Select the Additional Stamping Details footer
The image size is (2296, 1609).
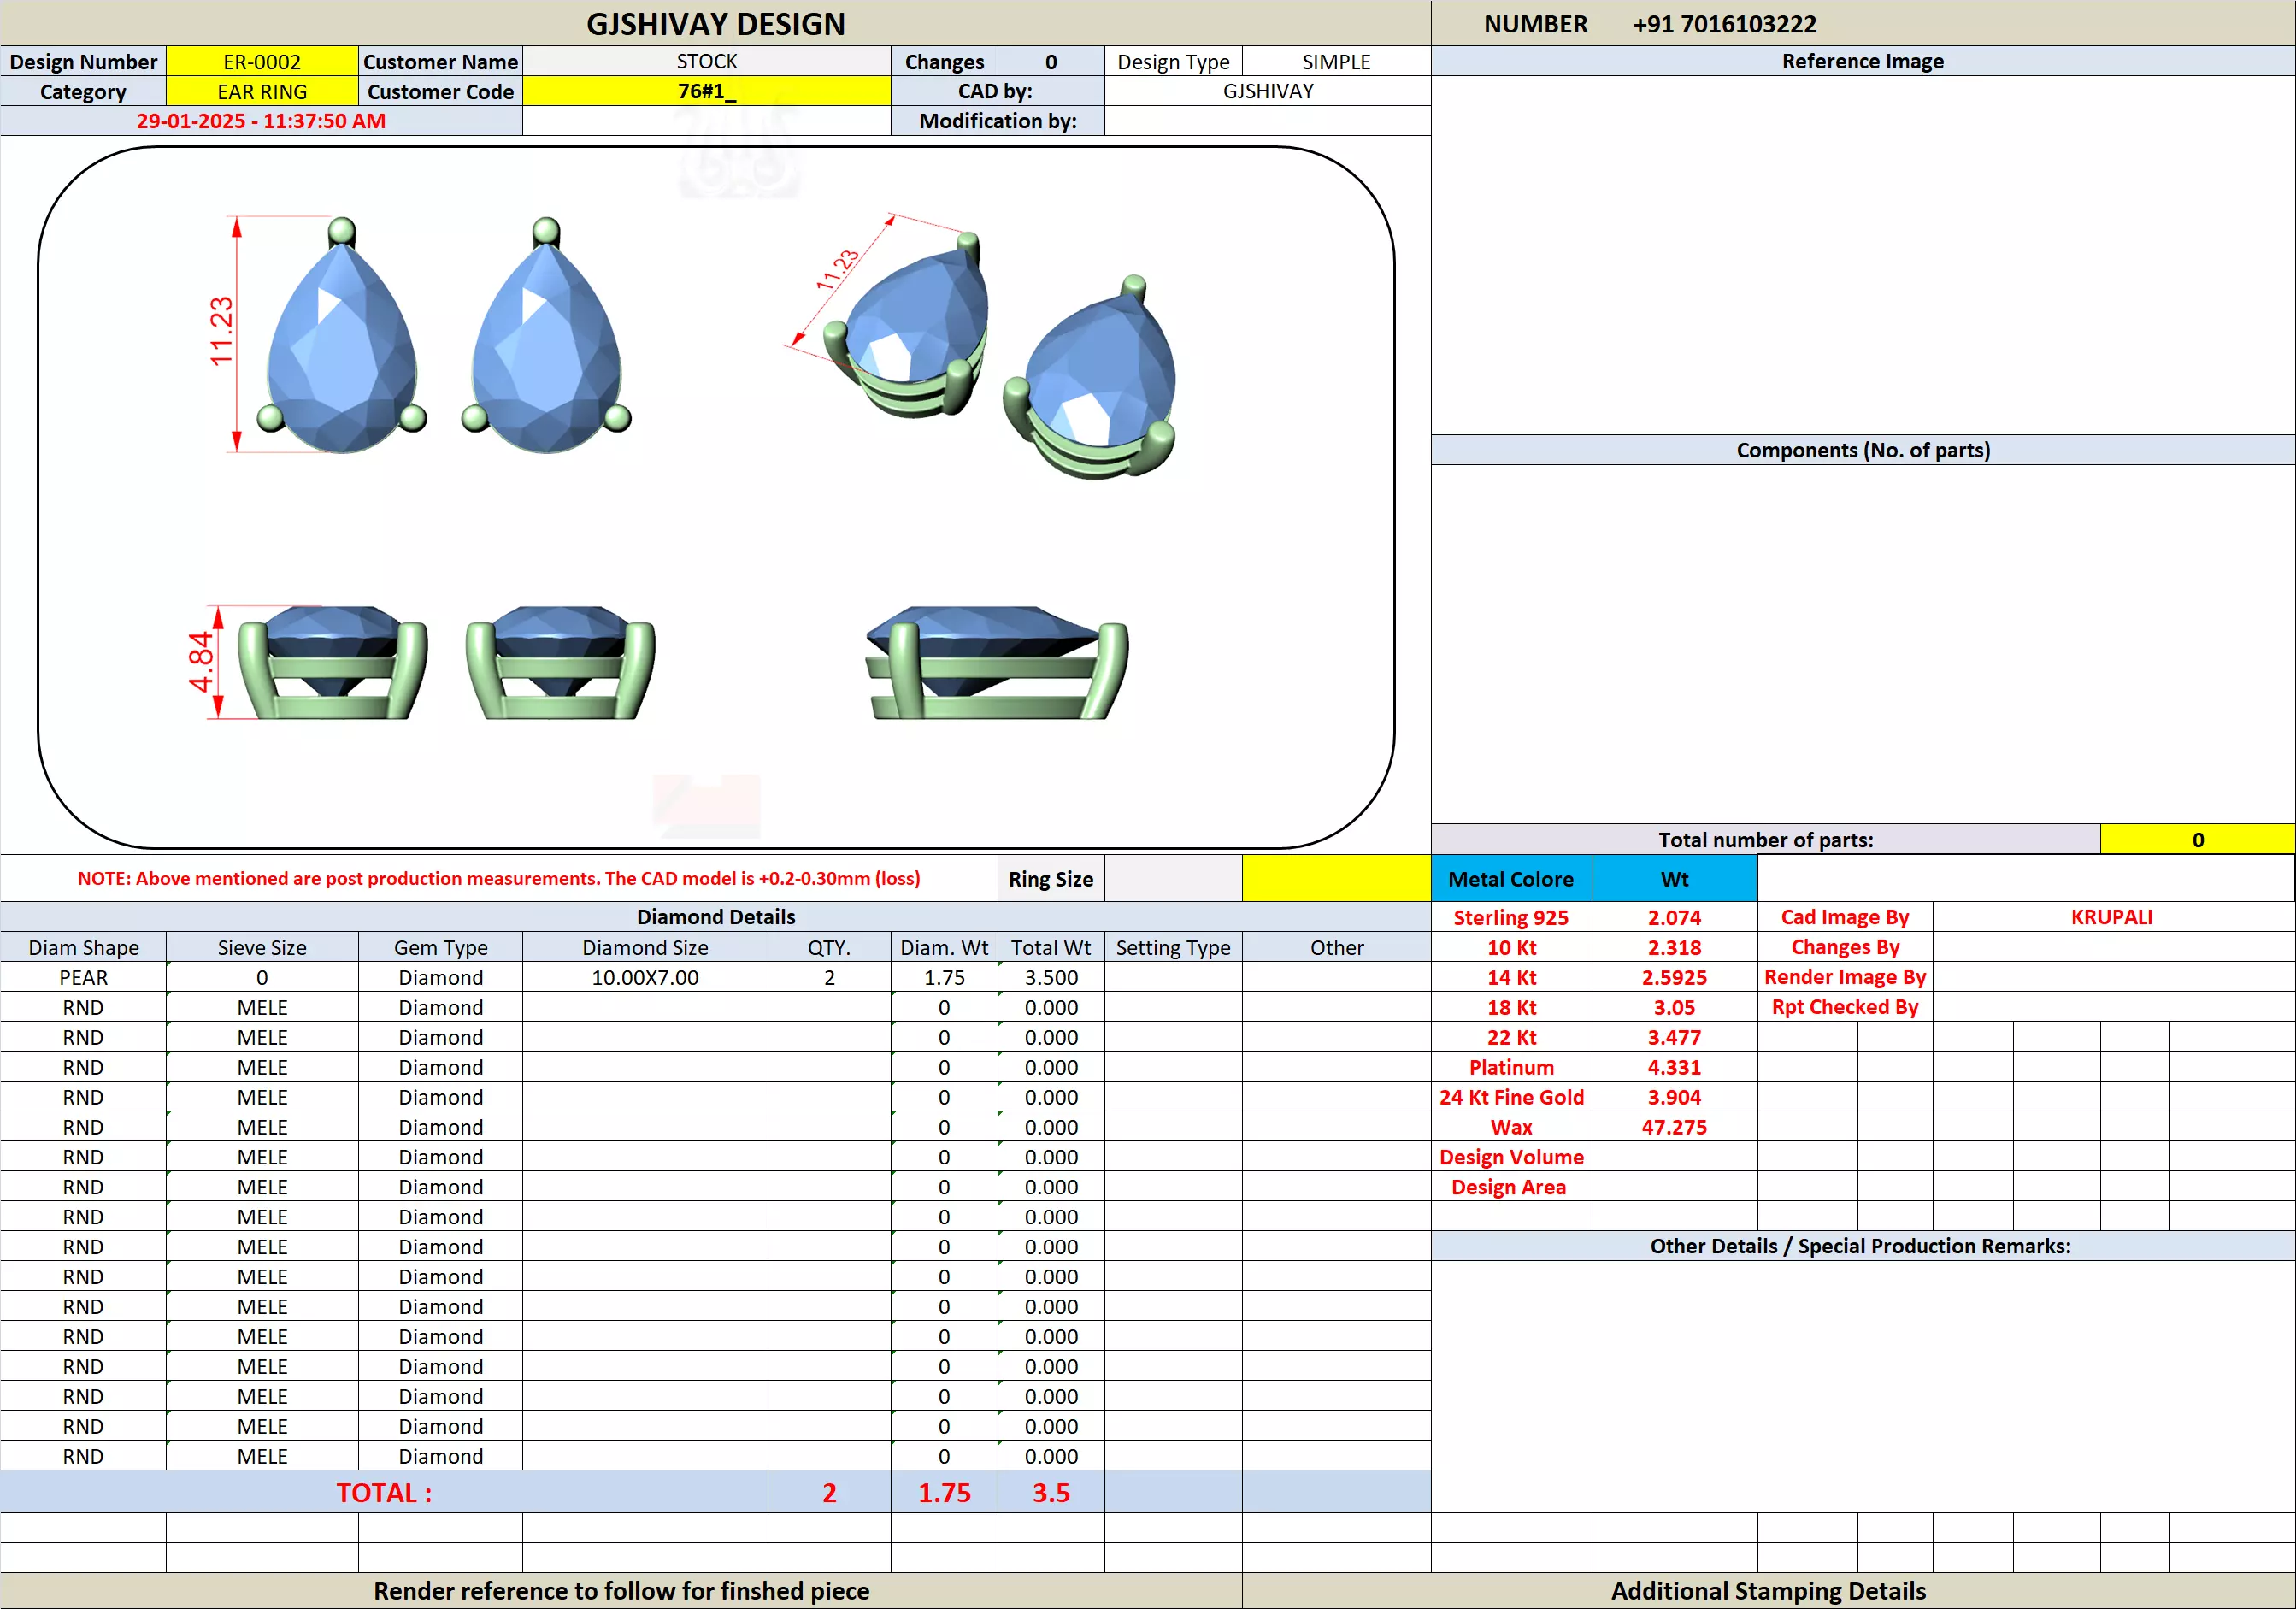(1767, 1591)
